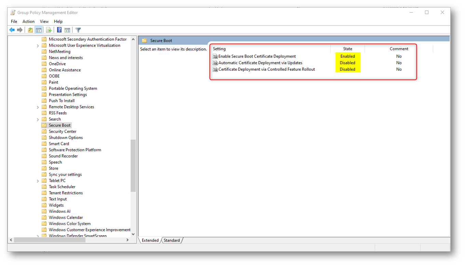Click the folder icon next to Paint

tap(44, 82)
